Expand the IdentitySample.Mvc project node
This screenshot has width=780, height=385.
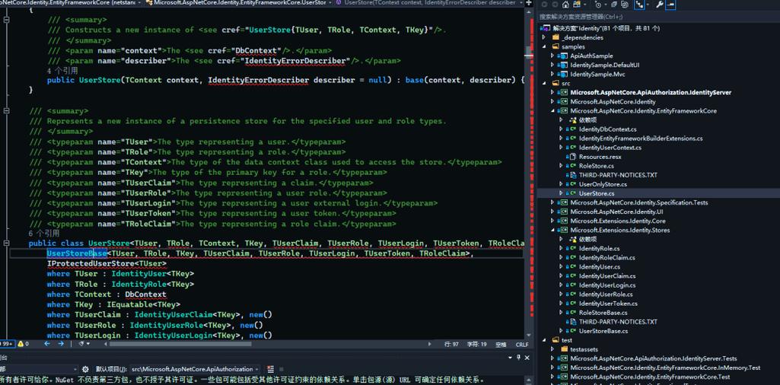tap(553, 75)
